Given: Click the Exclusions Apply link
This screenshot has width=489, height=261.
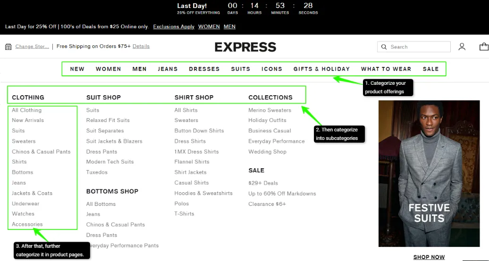Looking at the screenshot, I should pyautogui.click(x=174, y=26).
